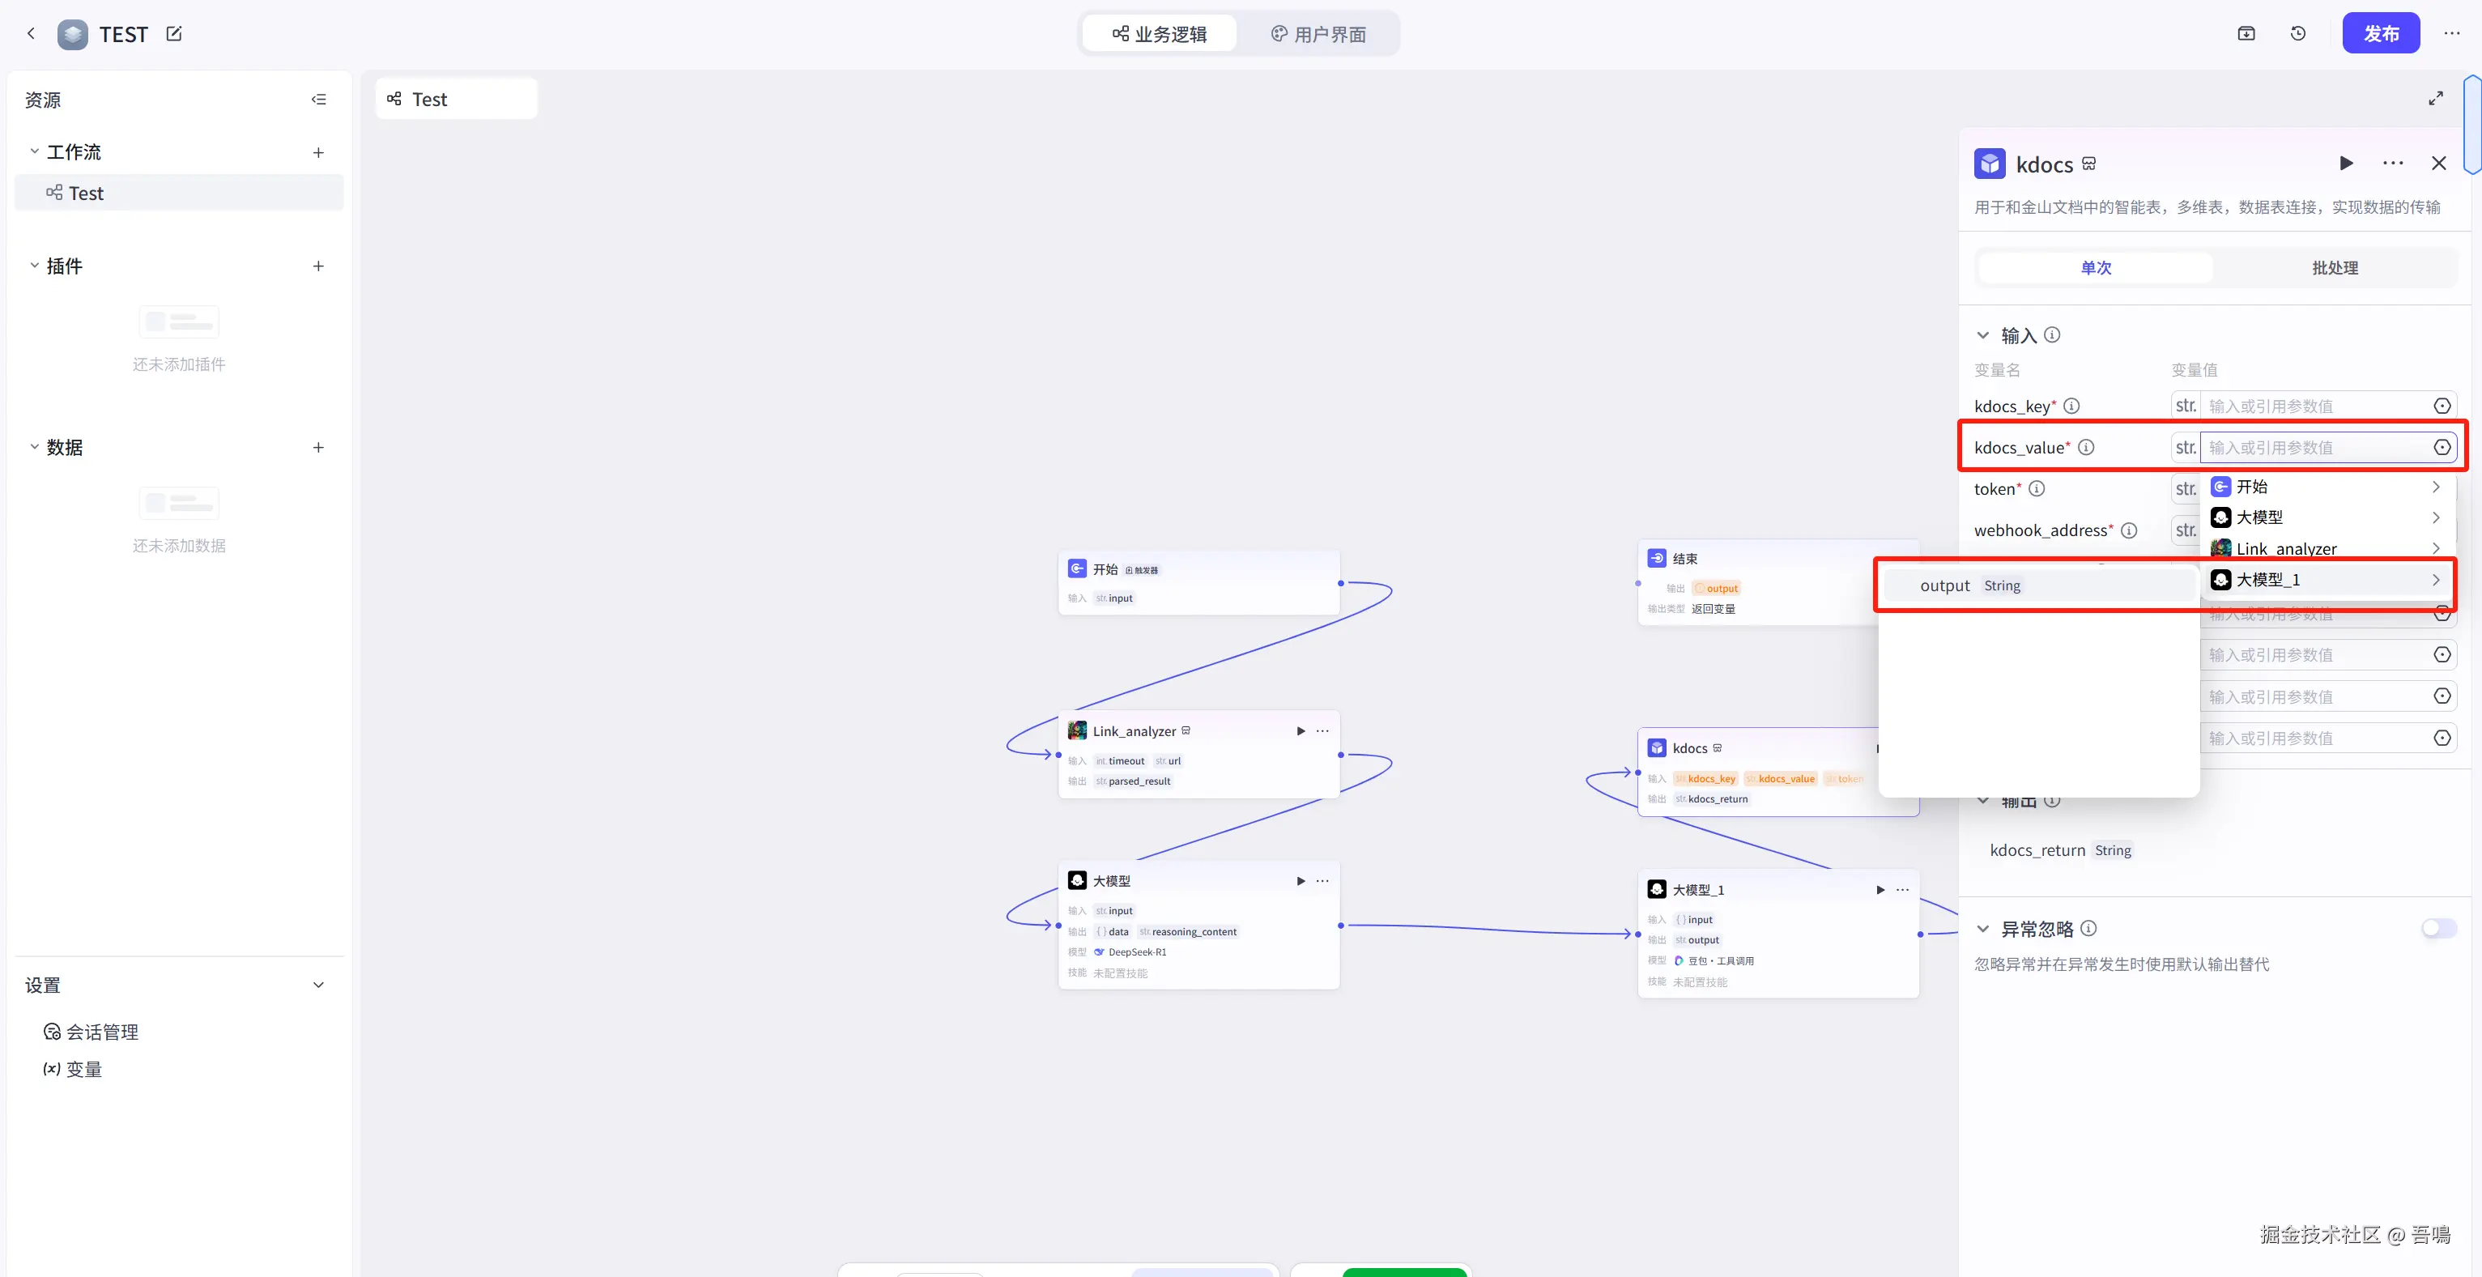Switch to the 用户界面 tab
This screenshot has height=1277, width=2482.
pyautogui.click(x=1317, y=35)
